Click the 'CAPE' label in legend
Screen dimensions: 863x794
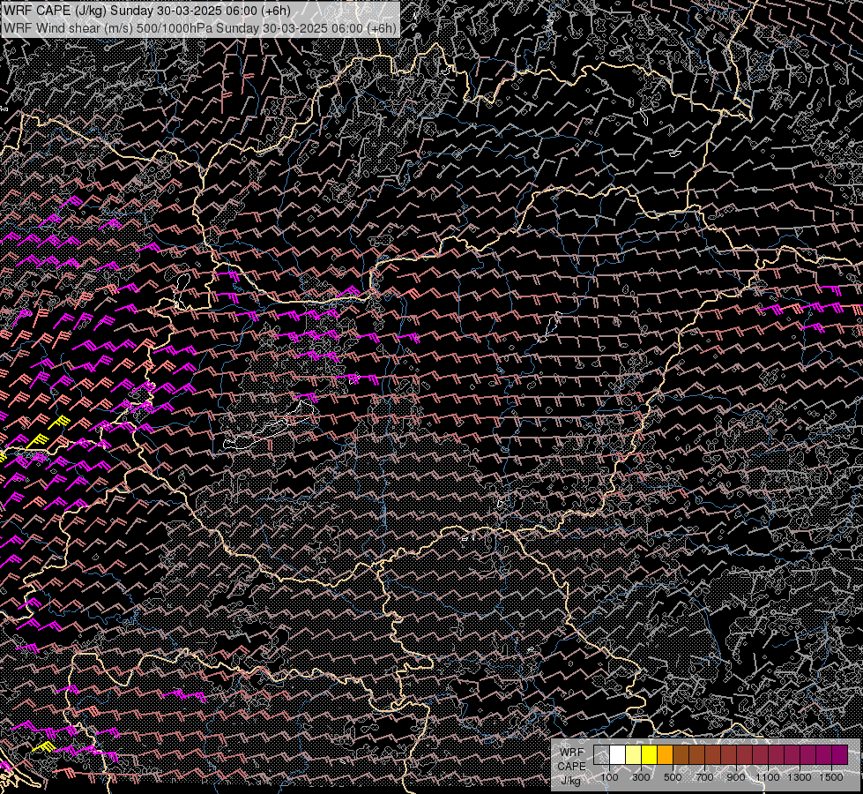click(572, 767)
